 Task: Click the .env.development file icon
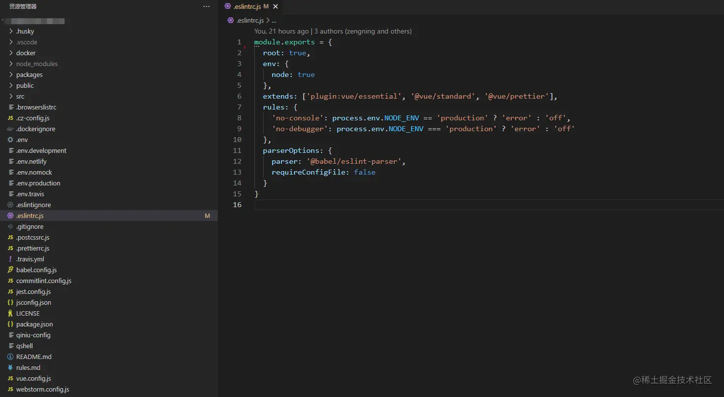11,150
